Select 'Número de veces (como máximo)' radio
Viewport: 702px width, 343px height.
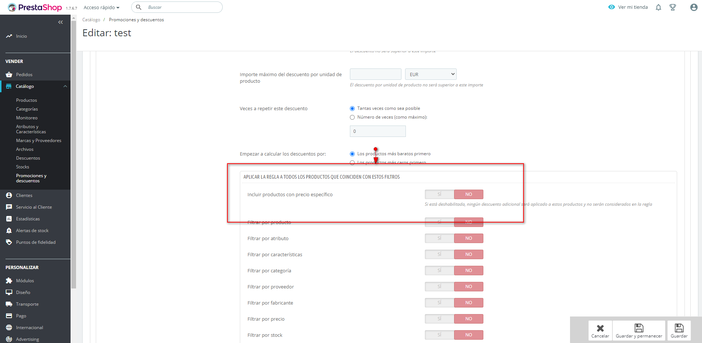[x=352, y=118]
